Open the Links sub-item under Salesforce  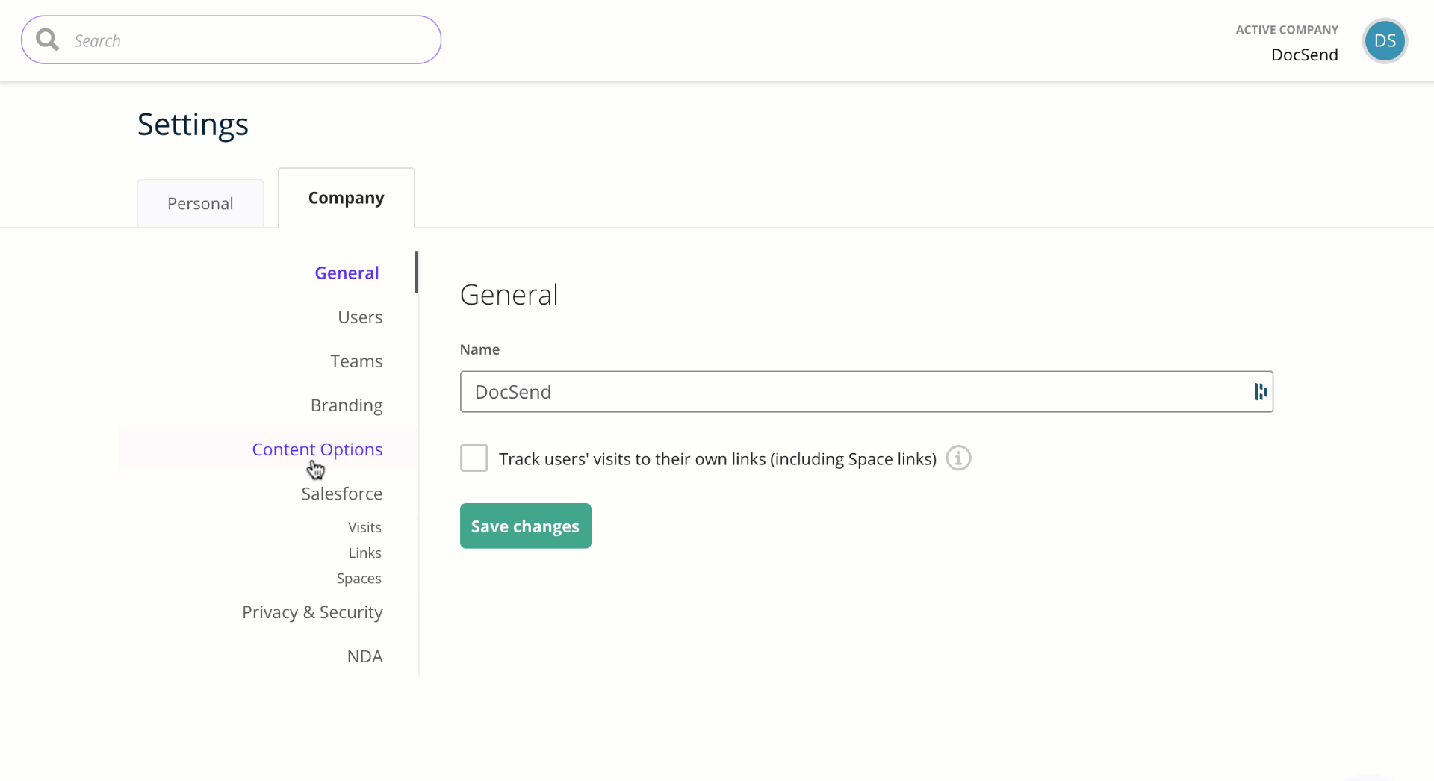pyautogui.click(x=364, y=553)
